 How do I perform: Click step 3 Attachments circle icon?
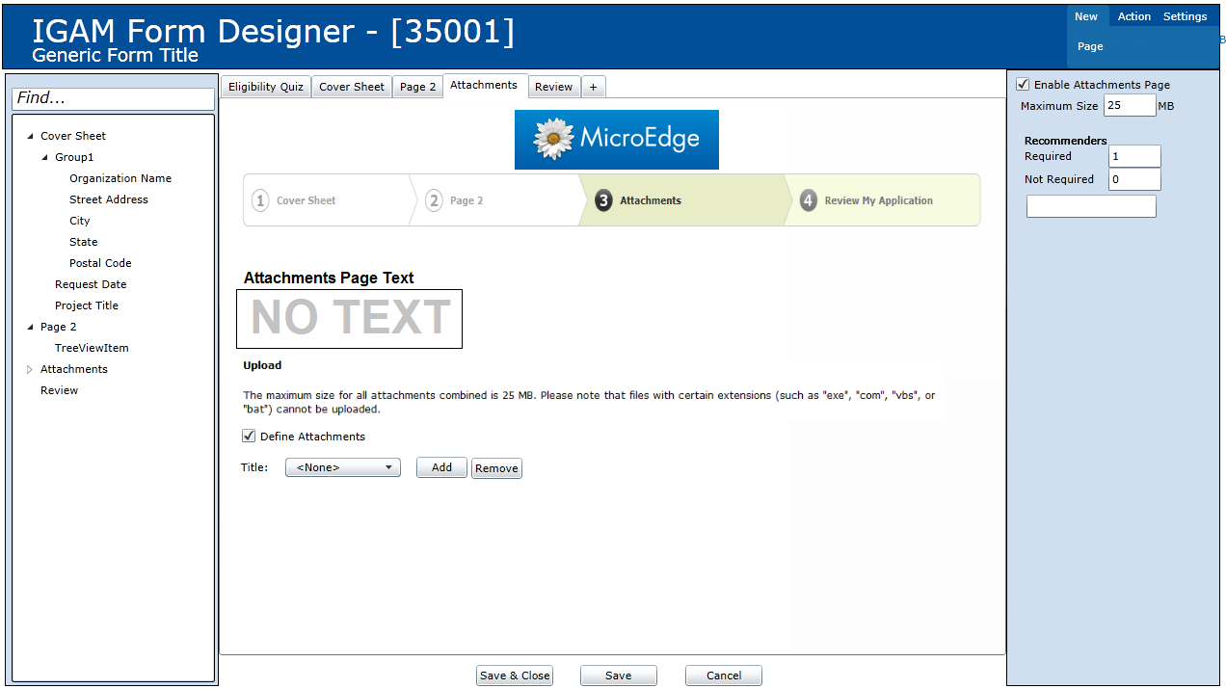click(603, 200)
